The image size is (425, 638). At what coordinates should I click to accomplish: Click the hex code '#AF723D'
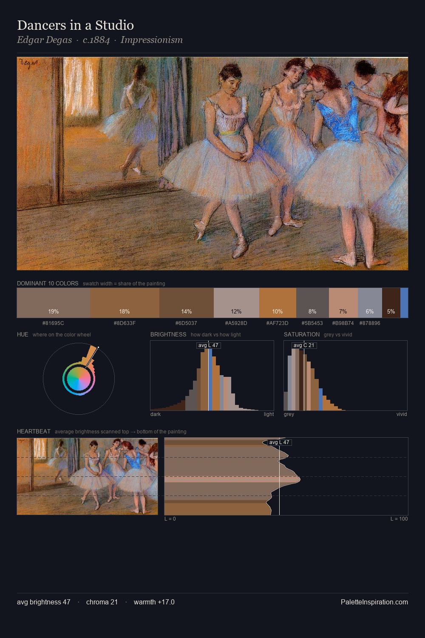click(277, 323)
